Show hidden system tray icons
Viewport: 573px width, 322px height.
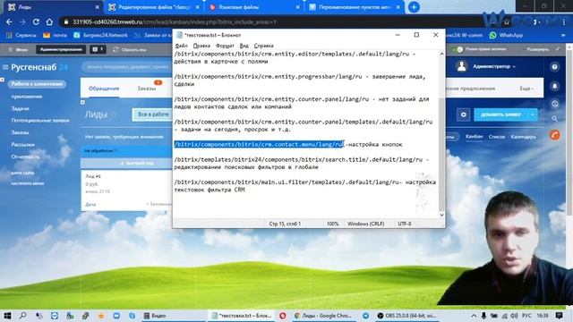474,316
